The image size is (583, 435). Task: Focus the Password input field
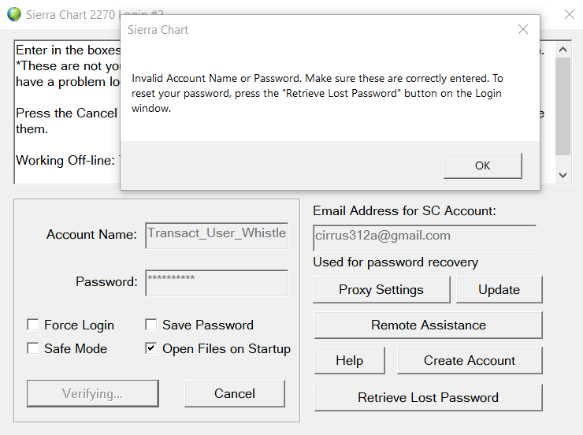[217, 283]
